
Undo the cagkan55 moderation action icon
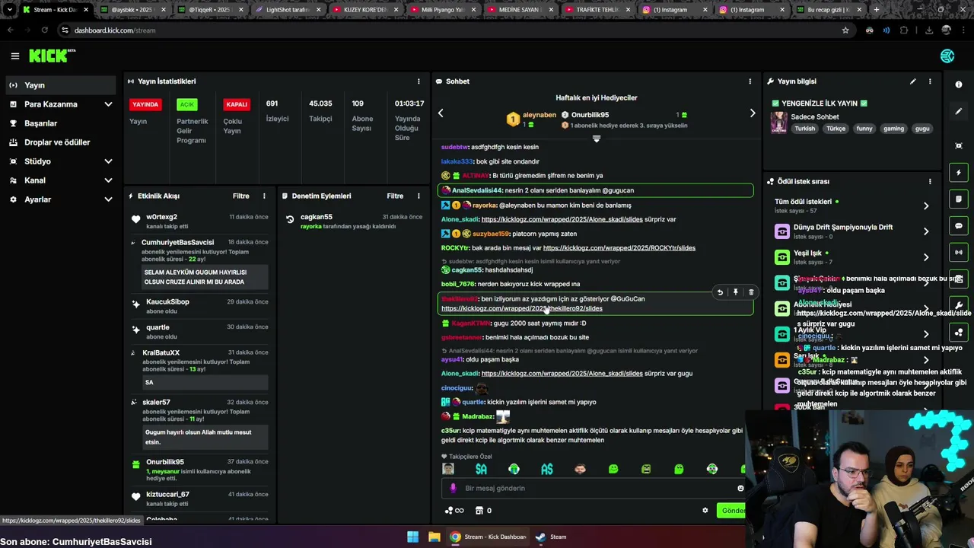pos(289,219)
